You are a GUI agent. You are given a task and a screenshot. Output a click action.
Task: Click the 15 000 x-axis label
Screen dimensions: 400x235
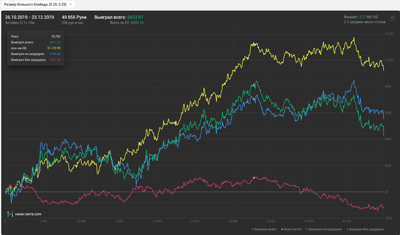(x=119, y=221)
